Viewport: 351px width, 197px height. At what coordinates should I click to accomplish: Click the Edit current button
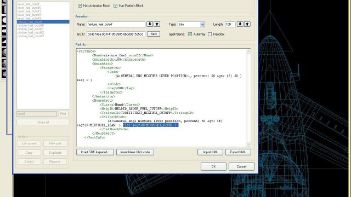tap(29, 143)
